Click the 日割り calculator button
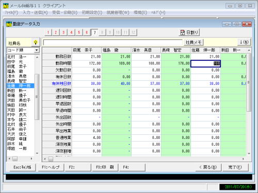The image size is (258, 193). (189, 32)
